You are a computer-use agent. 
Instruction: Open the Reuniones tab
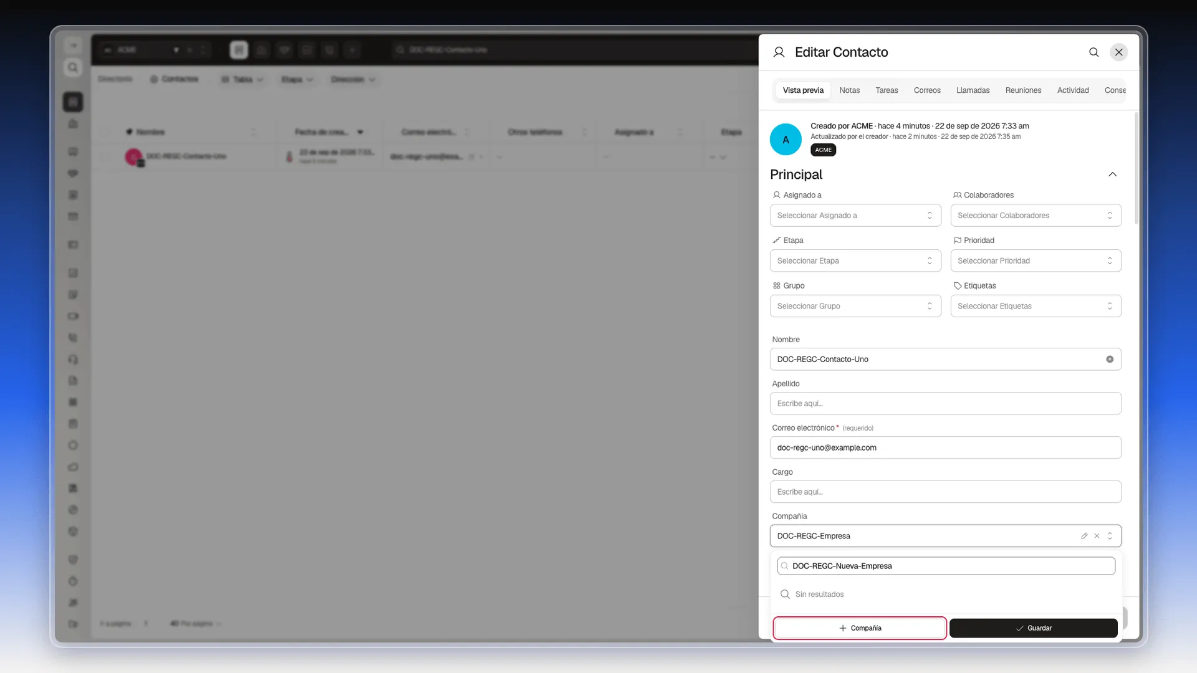pos(1023,90)
